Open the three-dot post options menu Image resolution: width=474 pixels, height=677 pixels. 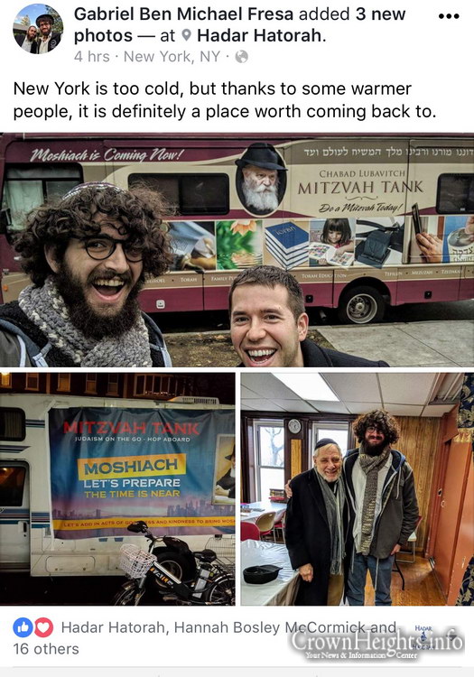(449, 16)
